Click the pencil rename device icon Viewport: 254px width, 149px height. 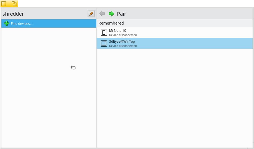pyautogui.click(x=91, y=14)
